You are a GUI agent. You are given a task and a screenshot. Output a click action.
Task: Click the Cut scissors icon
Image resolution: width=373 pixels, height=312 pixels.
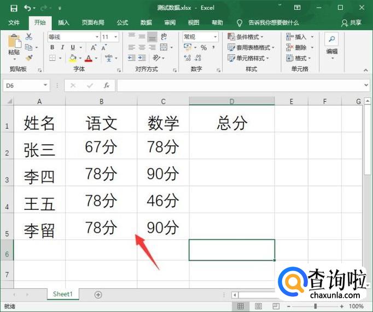pos(29,37)
